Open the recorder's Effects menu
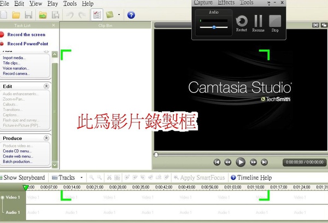328x223 pixels. click(x=226, y=3)
